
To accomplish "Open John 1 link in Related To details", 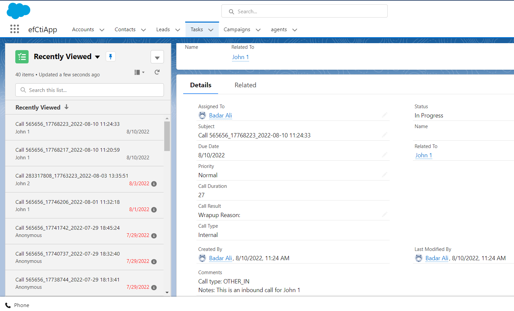I will 423,155.
